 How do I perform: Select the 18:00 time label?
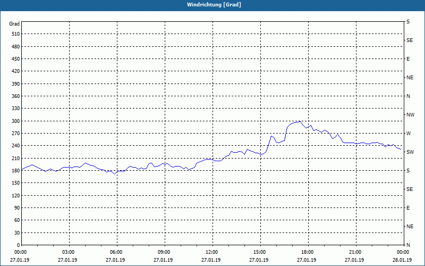308,252
